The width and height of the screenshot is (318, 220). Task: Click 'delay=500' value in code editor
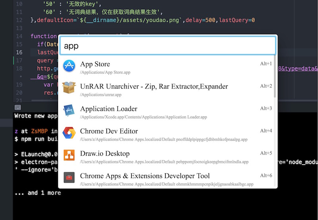(x=200, y=20)
